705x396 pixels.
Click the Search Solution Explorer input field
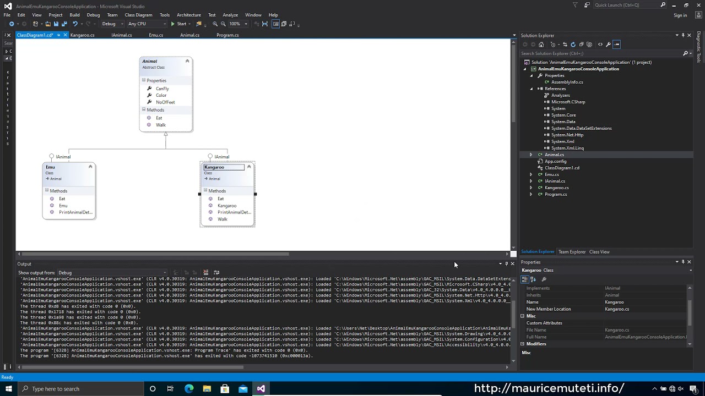click(601, 53)
